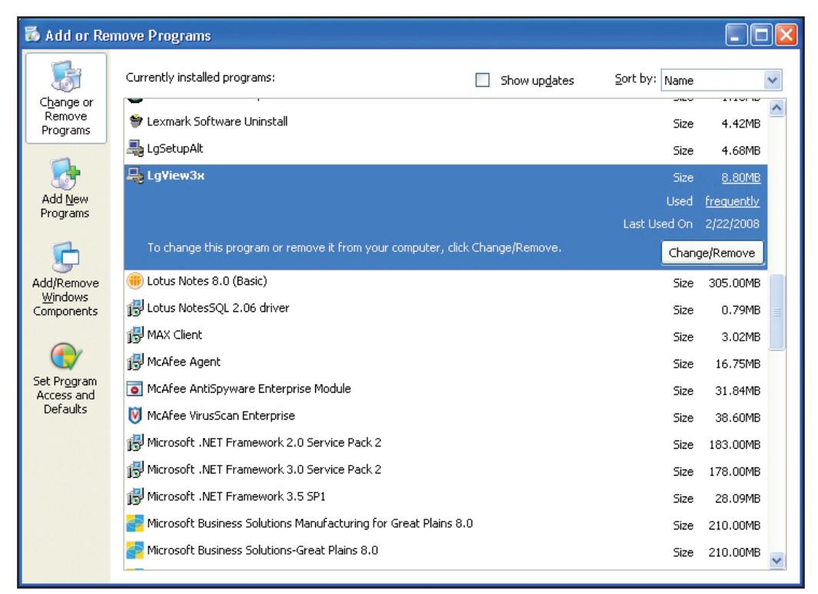Click the 16.75MB size value
This screenshot has width=818, height=594.
(x=738, y=364)
